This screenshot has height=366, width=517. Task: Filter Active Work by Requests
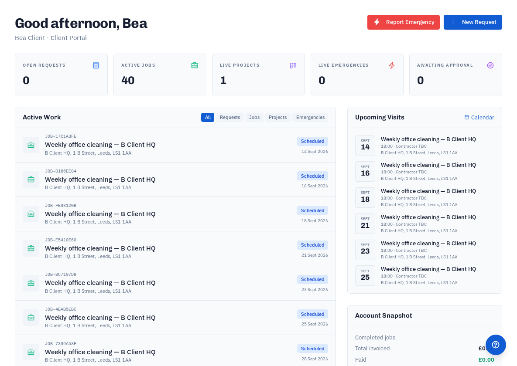click(230, 117)
